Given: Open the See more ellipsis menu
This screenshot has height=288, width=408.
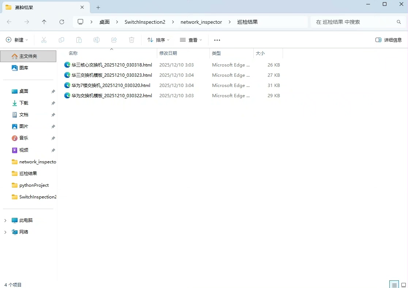Looking at the screenshot, I should (x=217, y=40).
